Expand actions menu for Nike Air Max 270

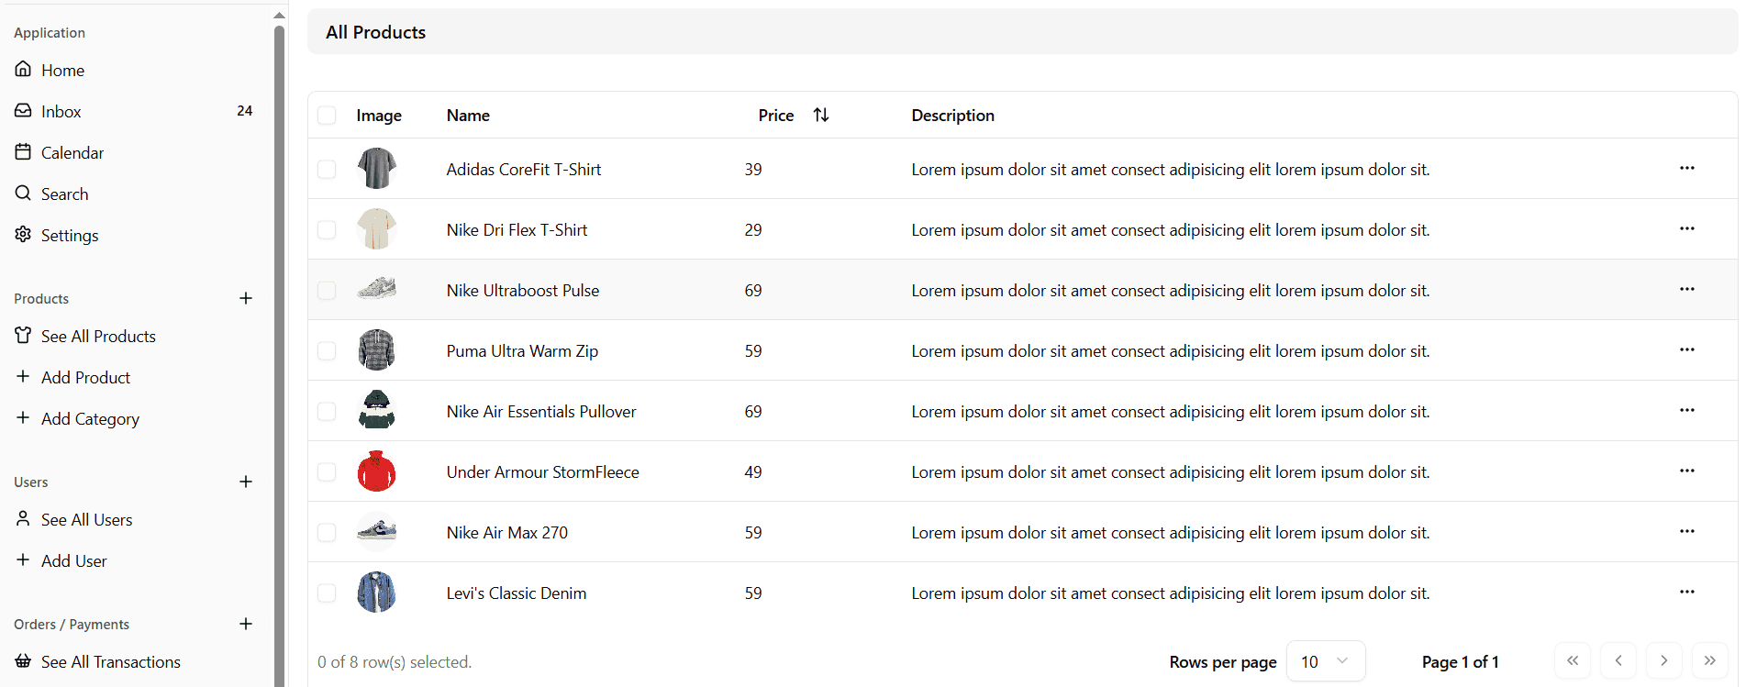pos(1686,532)
